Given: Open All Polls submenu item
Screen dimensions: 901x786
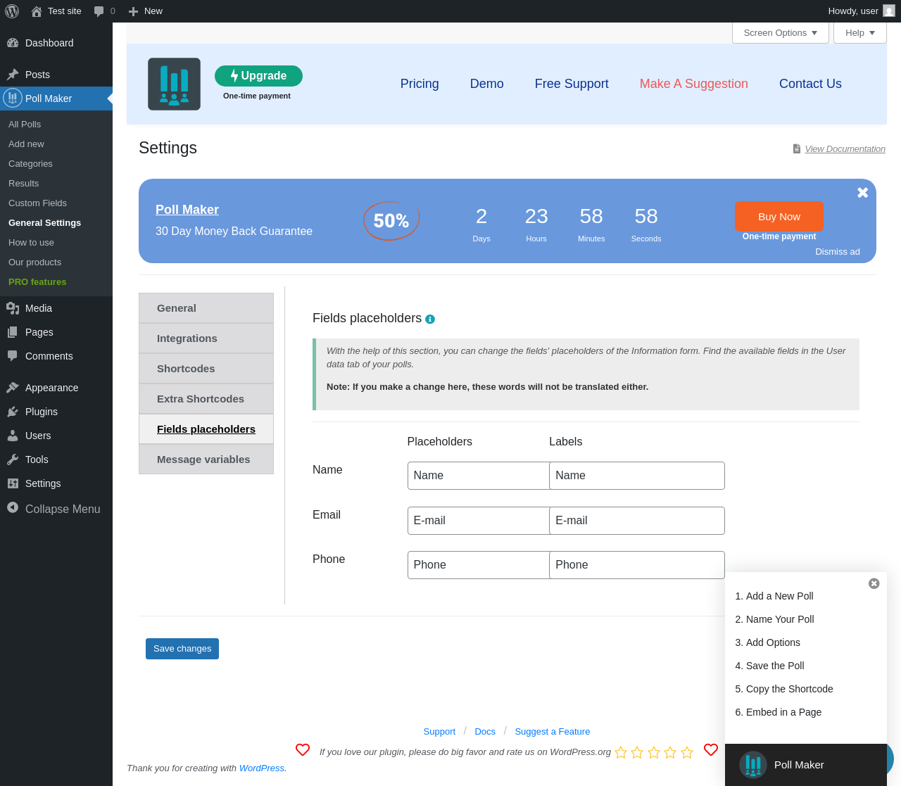Looking at the screenshot, I should tap(56, 124).
